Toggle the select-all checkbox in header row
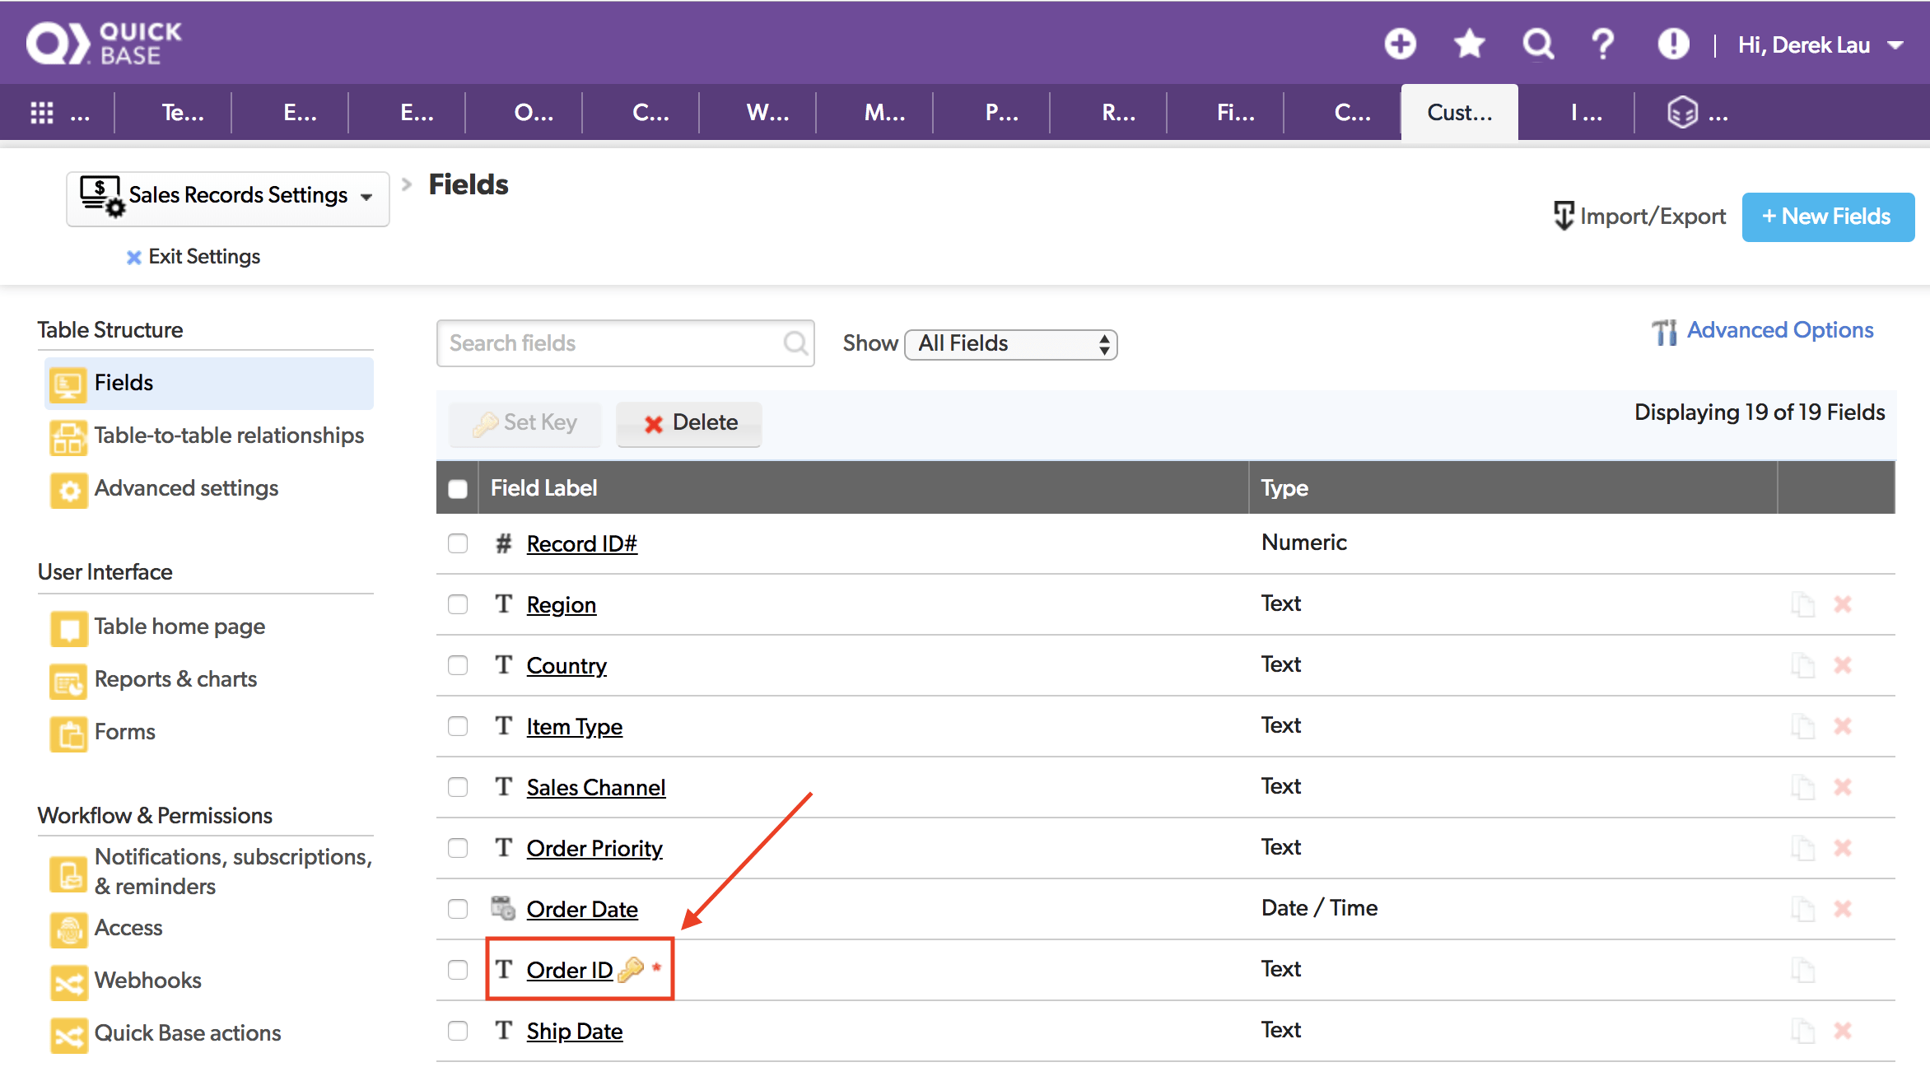1930x1067 pixels. click(x=458, y=488)
